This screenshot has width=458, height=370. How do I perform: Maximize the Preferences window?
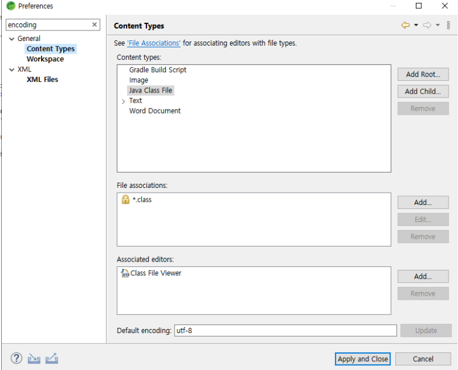(x=419, y=6)
